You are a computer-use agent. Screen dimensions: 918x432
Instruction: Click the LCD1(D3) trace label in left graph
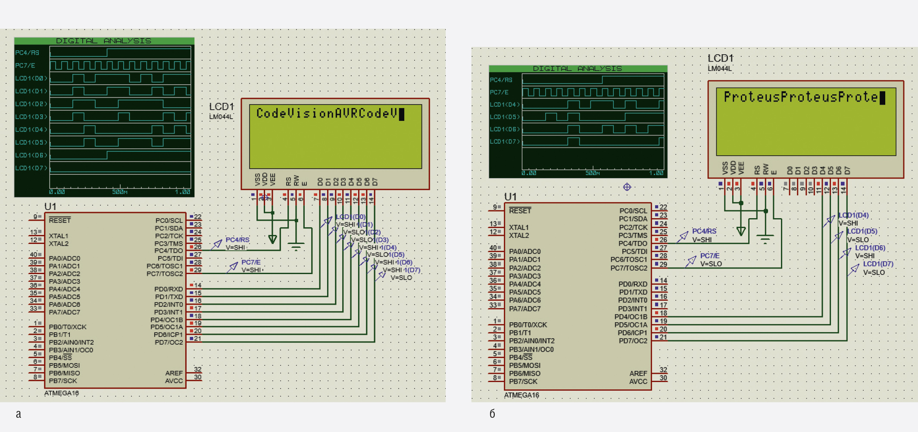(x=31, y=117)
